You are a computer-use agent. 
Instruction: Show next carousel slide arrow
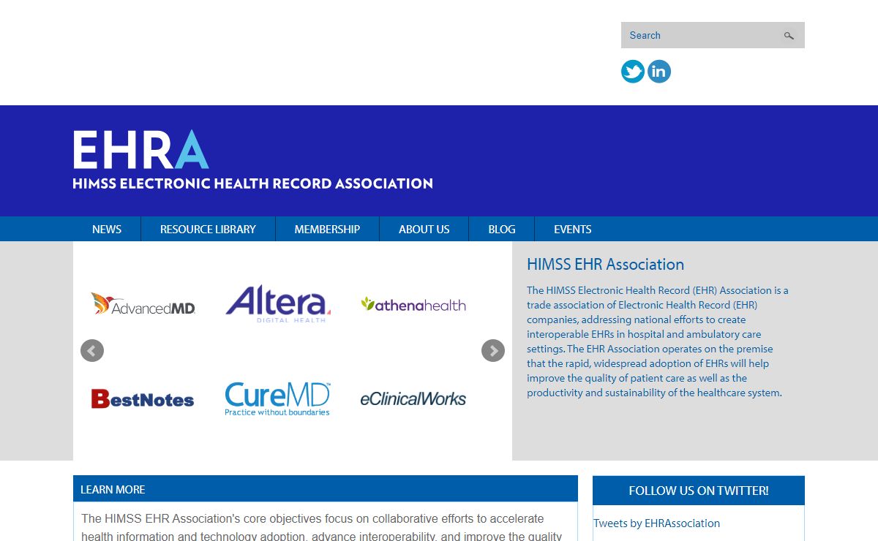(493, 351)
